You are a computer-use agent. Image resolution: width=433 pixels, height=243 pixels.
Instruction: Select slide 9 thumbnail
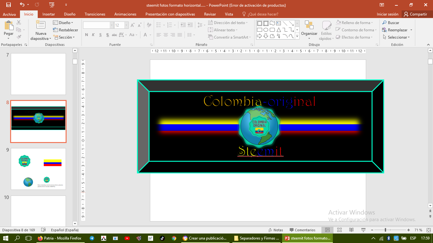tap(38, 169)
